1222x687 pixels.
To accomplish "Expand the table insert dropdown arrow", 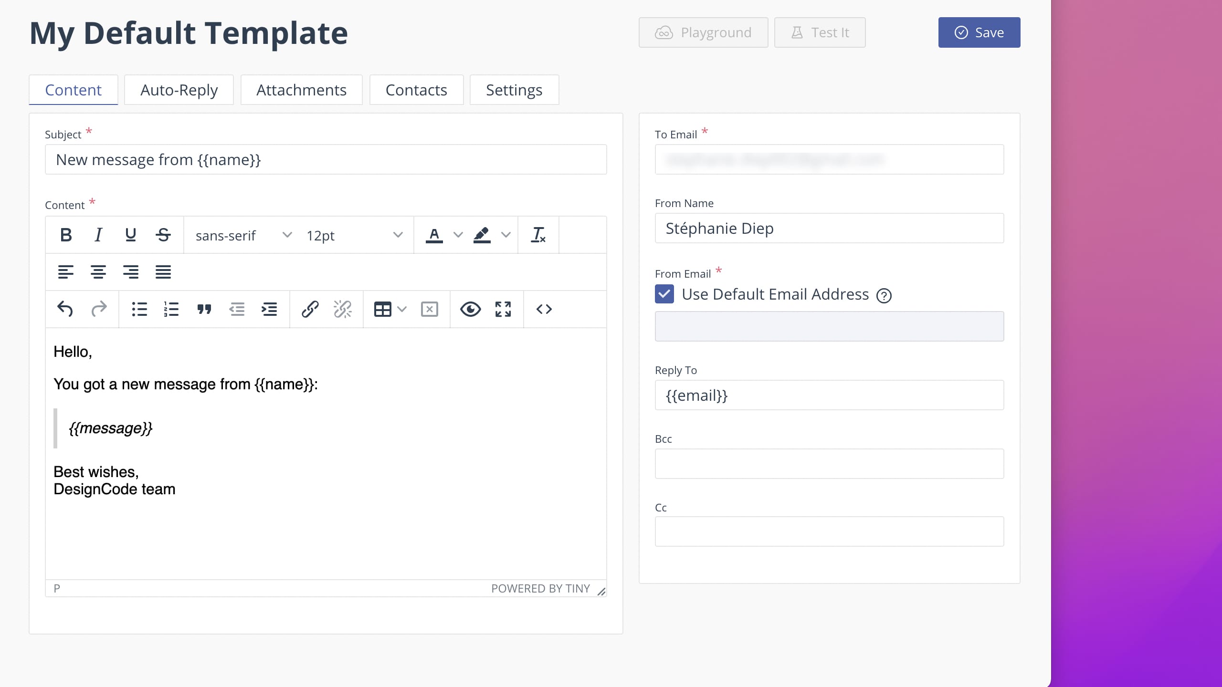I will coord(402,309).
